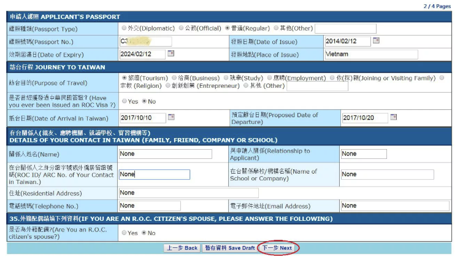The image size is (460, 262).
Task: Open calendar picker for Date of Arrival
Action: [x=171, y=117]
